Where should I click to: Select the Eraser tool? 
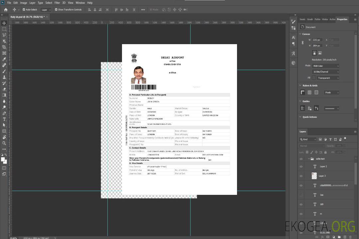point(4,89)
